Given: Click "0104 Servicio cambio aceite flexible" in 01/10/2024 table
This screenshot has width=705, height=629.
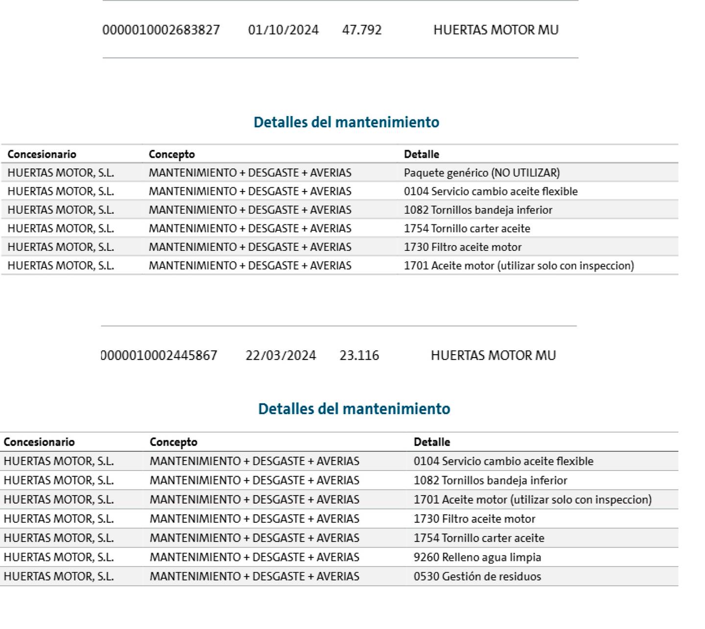Looking at the screenshot, I should pyautogui.click(x=491, y=192).
